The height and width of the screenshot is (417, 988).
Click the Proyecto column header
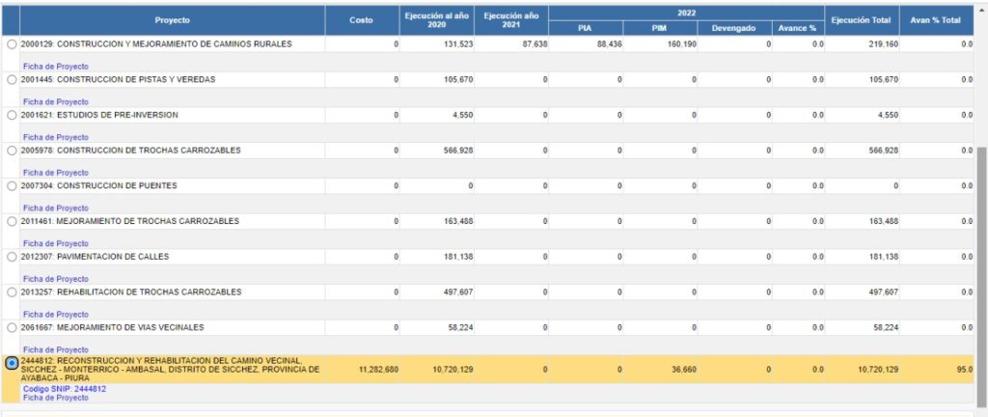[x=172, y=19]
